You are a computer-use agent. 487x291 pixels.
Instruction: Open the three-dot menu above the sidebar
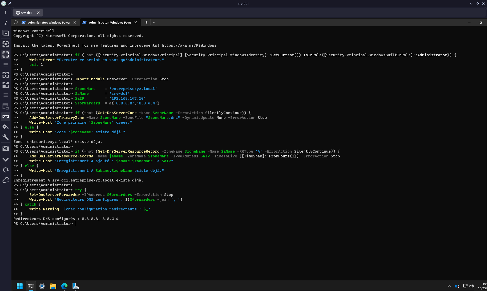6,13
